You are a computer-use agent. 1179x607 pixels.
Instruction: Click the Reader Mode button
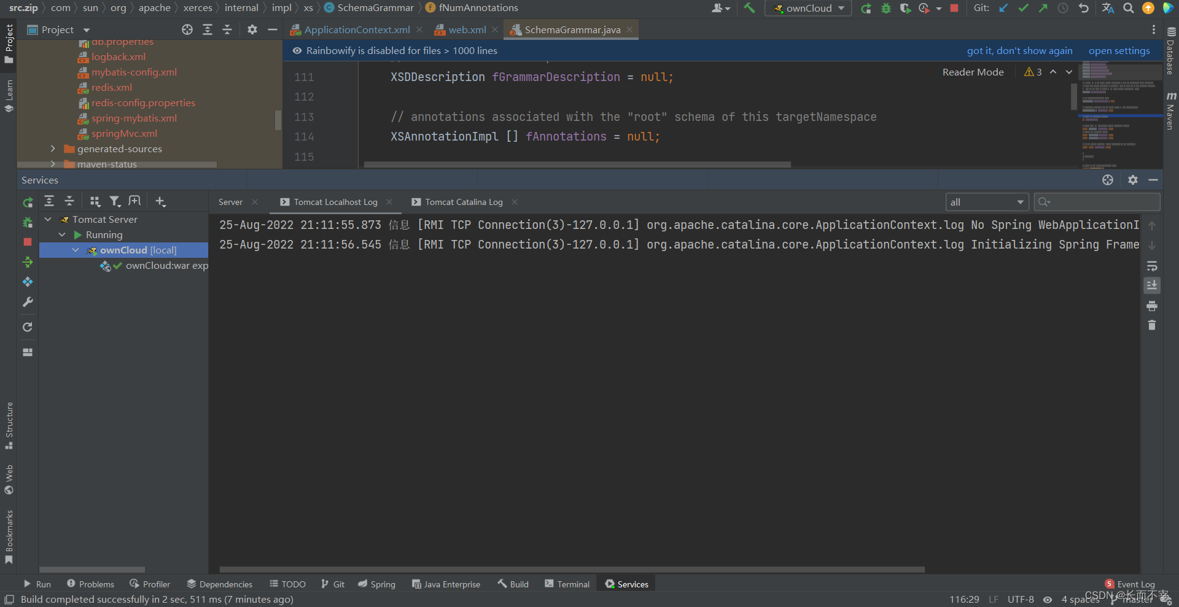point(973,72)
